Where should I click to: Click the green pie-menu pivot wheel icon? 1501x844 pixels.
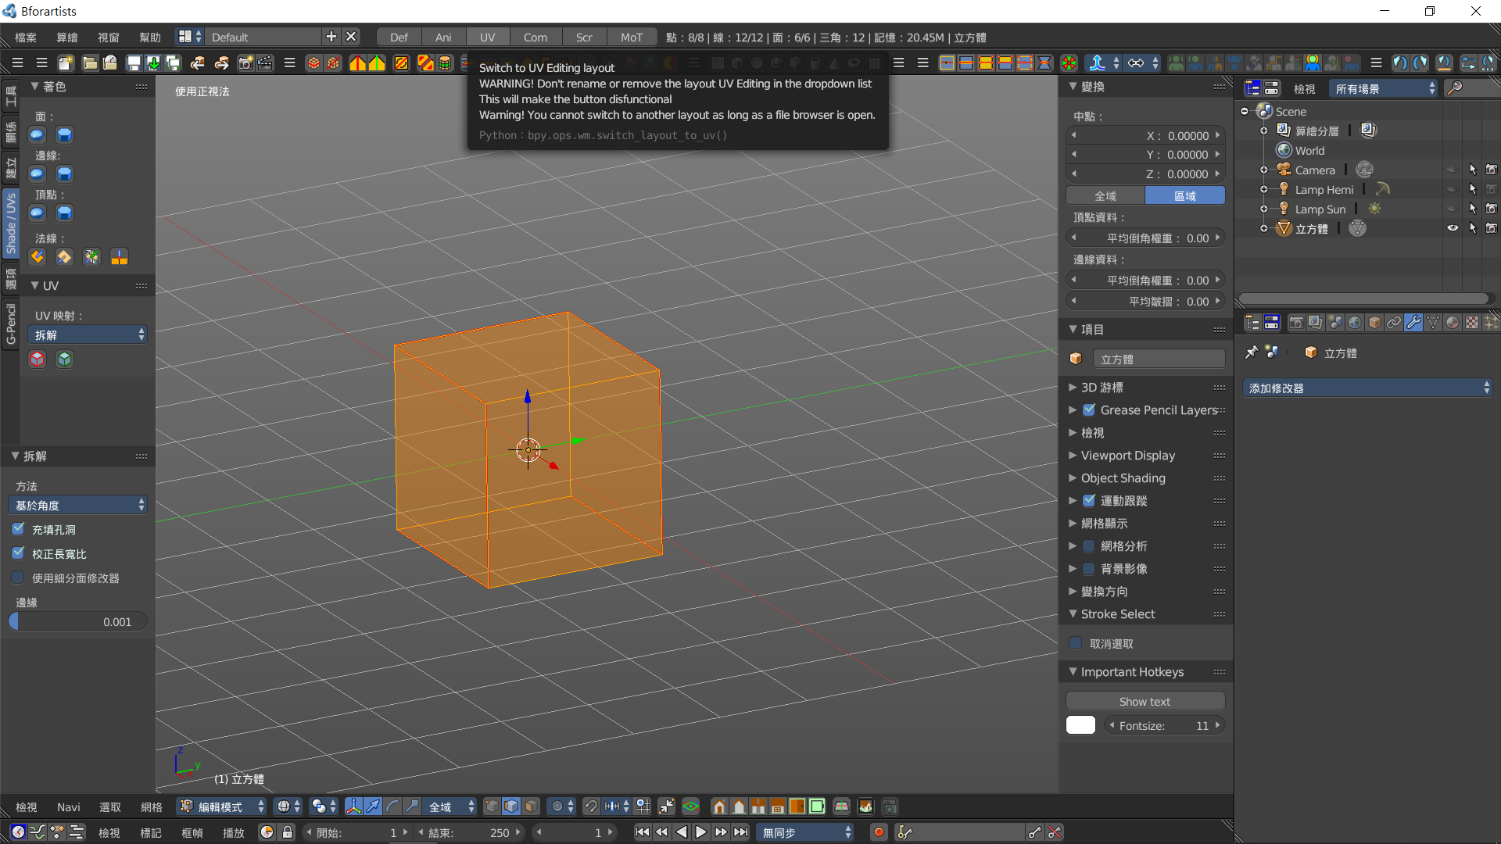coord(1069,63)
